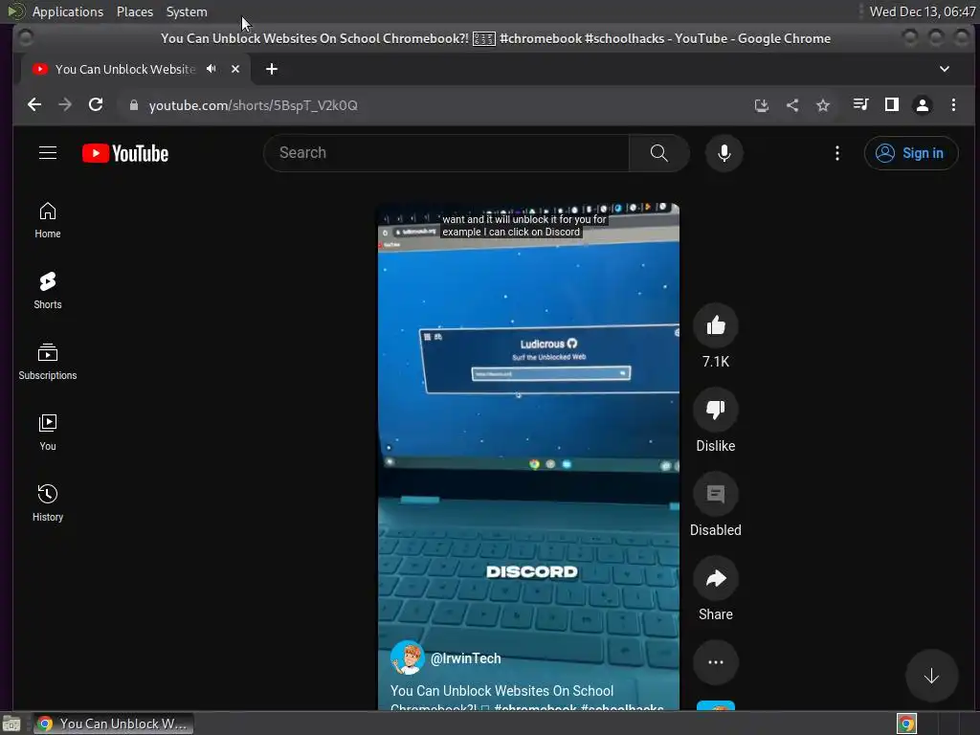This screenshot has width=980, height=735.
Task: Click the taskbar Chrome window button
Action: pyautogui.click(x=113, y=724)
